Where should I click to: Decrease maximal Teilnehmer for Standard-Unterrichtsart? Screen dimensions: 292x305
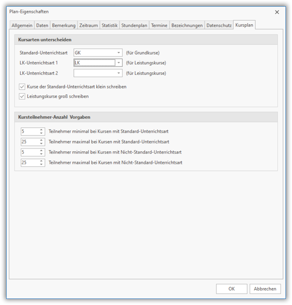click(x=41, y=143)
